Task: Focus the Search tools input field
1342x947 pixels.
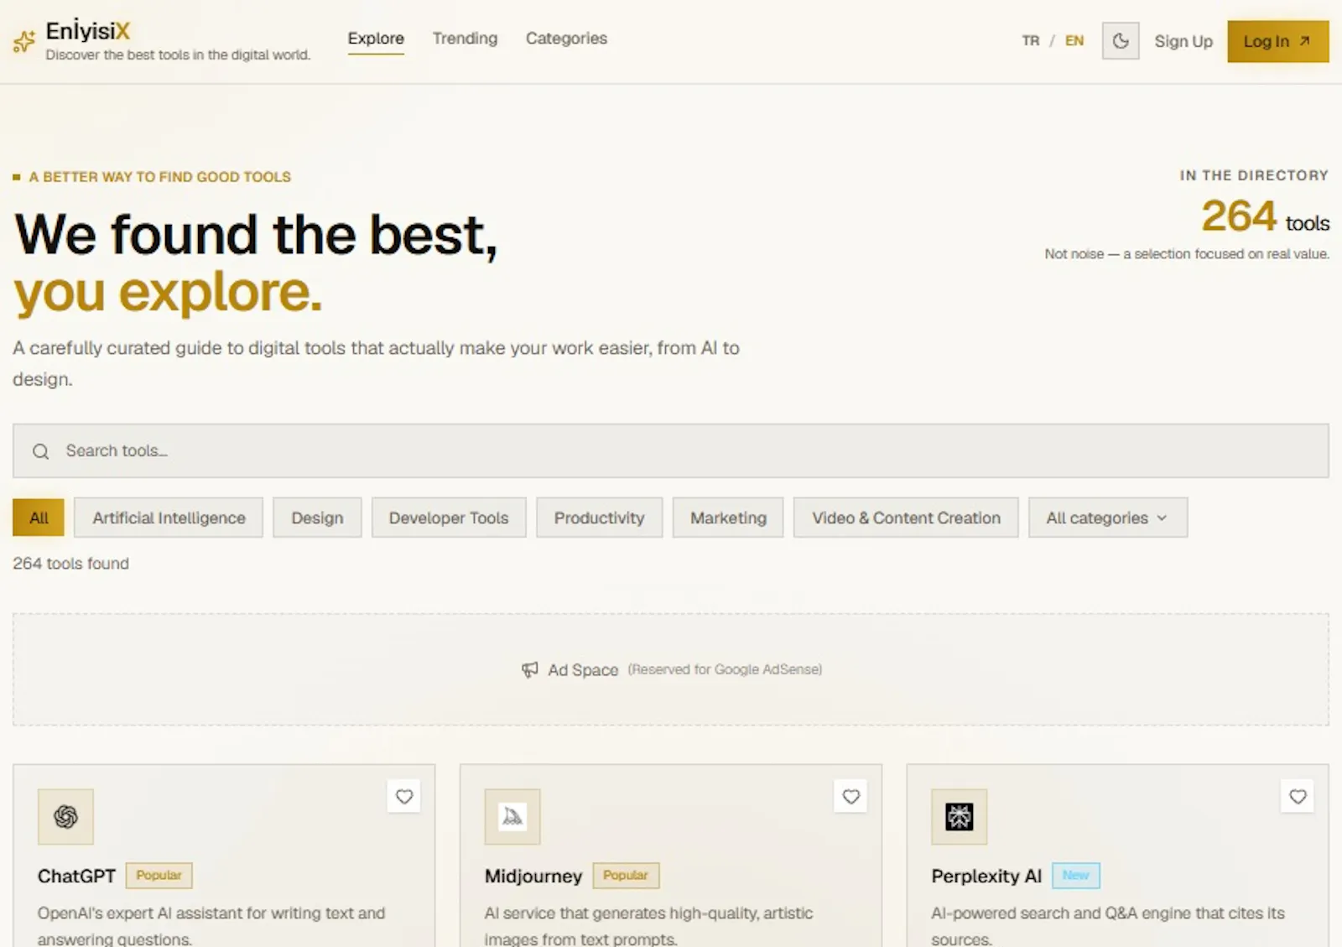Action: click(671, 450)
